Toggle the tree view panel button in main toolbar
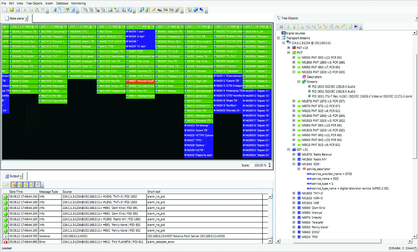418x252 pixels. pyautogui.click(x=61, y=10)
